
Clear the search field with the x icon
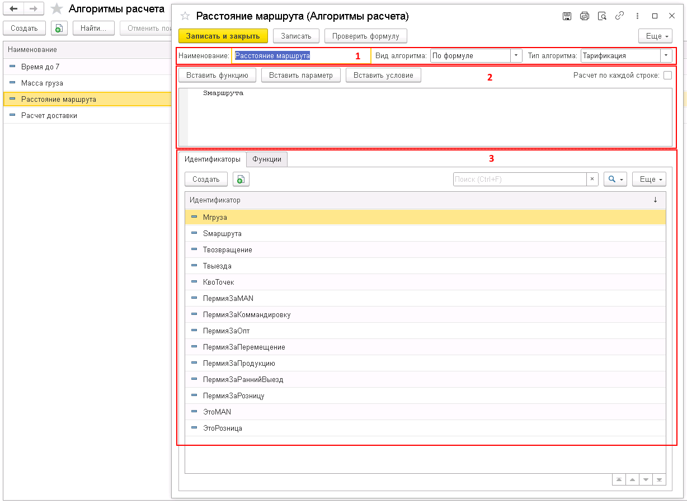pos(592,179)
